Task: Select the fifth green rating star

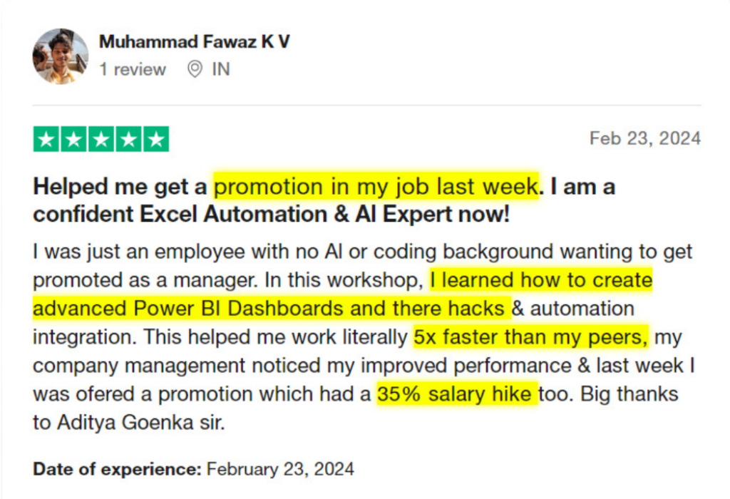Action: [x=155, y=139]
